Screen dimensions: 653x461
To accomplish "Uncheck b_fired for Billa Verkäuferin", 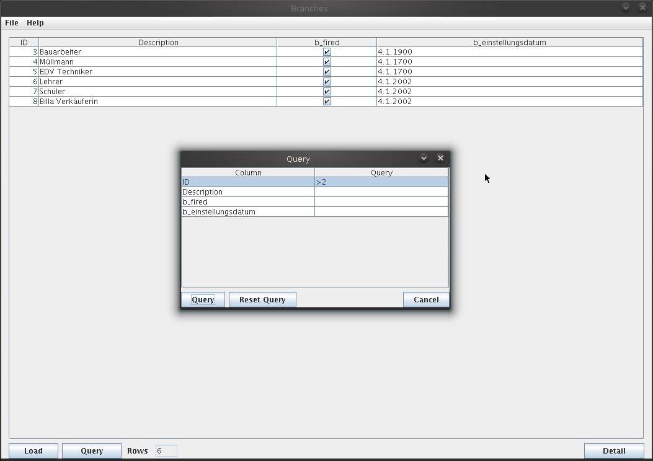I will pos(327,102).
